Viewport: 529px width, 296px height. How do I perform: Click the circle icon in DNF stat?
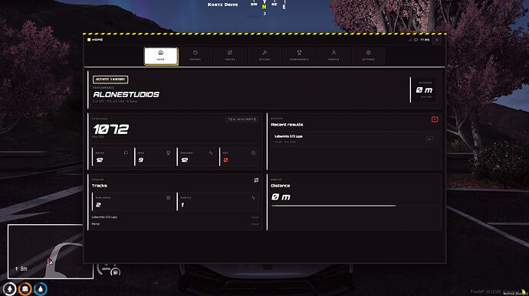click(x=253, y=153)
